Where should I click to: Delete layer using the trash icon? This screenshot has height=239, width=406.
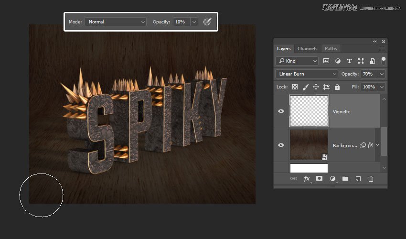coord(371,179)
